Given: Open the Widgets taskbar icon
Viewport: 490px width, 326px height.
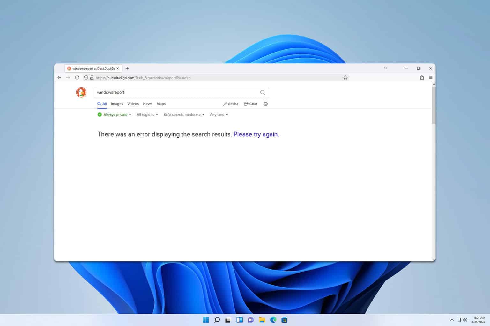Looking at the screenshot, I should 240,320.
